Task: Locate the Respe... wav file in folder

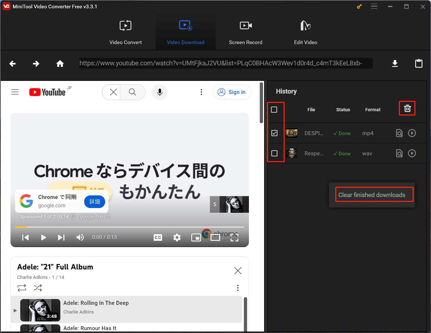Action: (399, 153)
